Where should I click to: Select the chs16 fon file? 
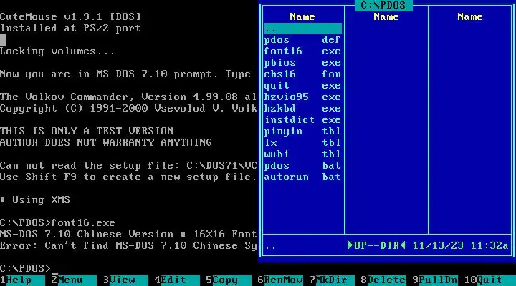pyautogui.click(x=302, y=74)
